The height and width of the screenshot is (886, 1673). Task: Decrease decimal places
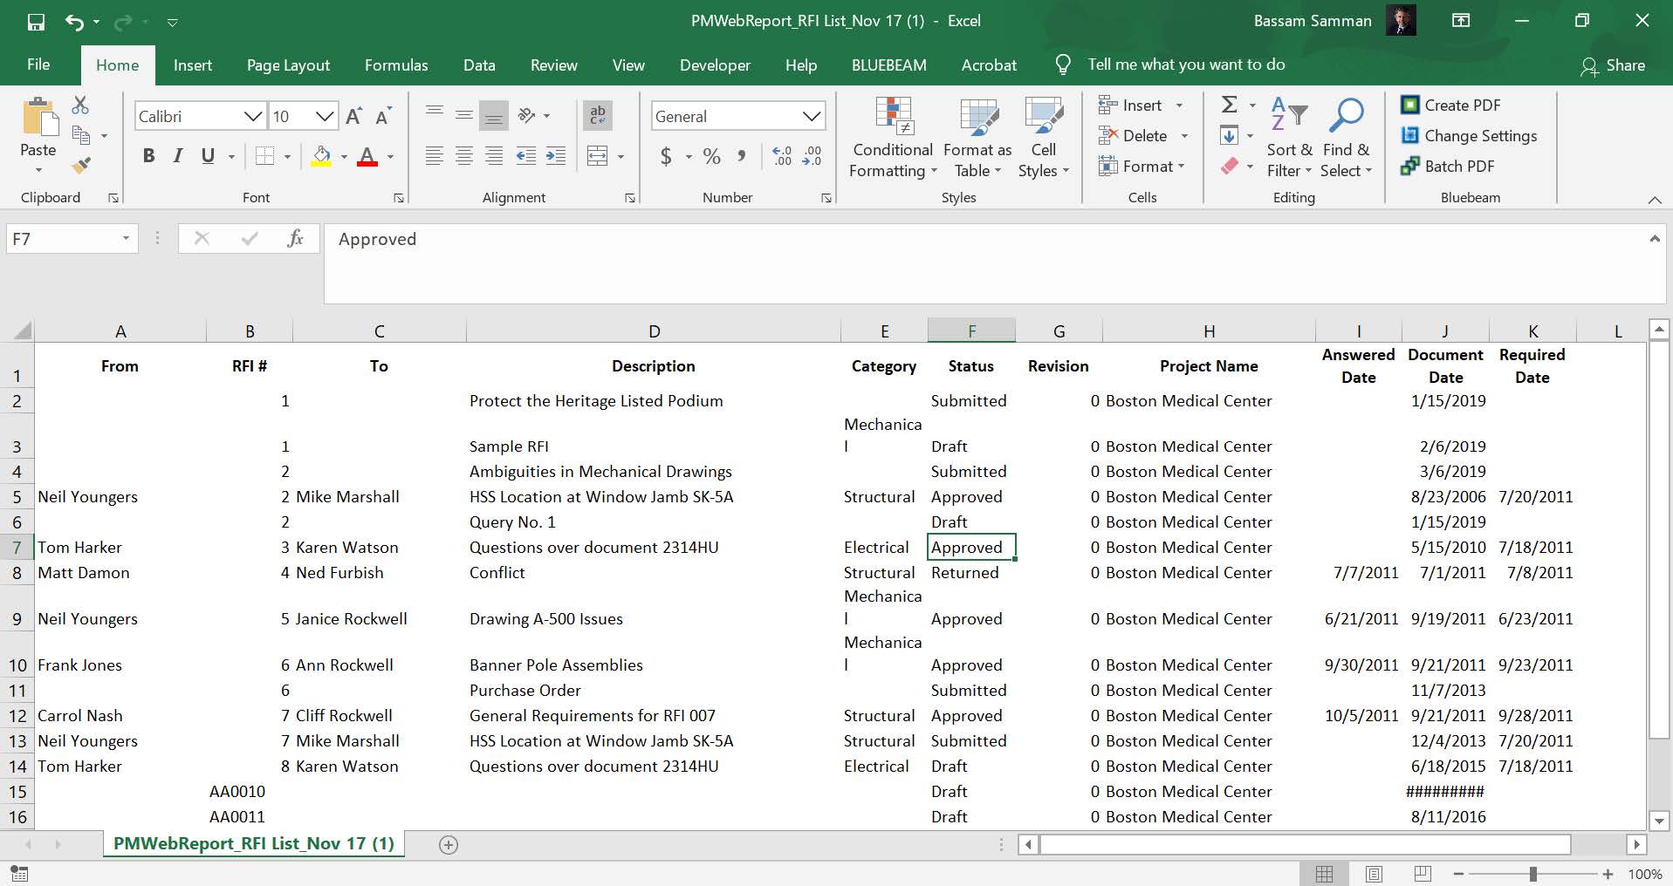[812, 156]
